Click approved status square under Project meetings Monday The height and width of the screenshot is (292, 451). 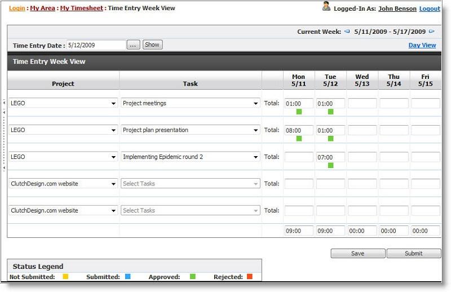[299, 112]
